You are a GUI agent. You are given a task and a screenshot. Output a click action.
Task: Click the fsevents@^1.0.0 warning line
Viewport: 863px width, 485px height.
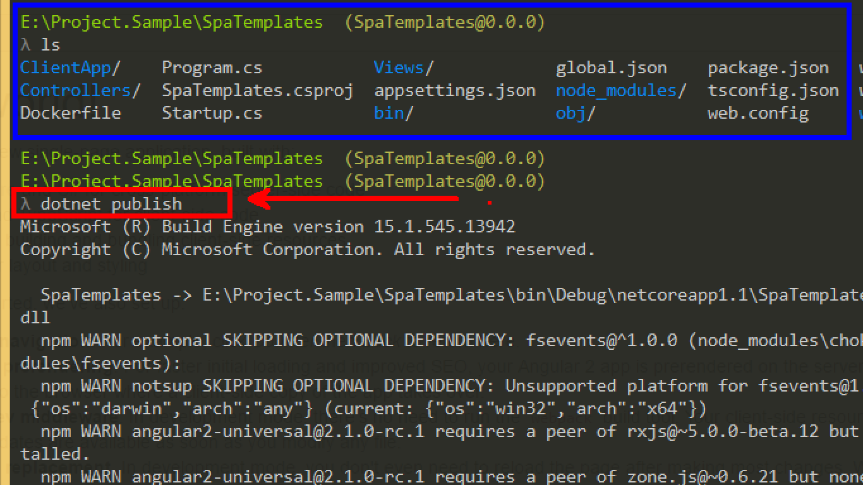pos(452,340)
